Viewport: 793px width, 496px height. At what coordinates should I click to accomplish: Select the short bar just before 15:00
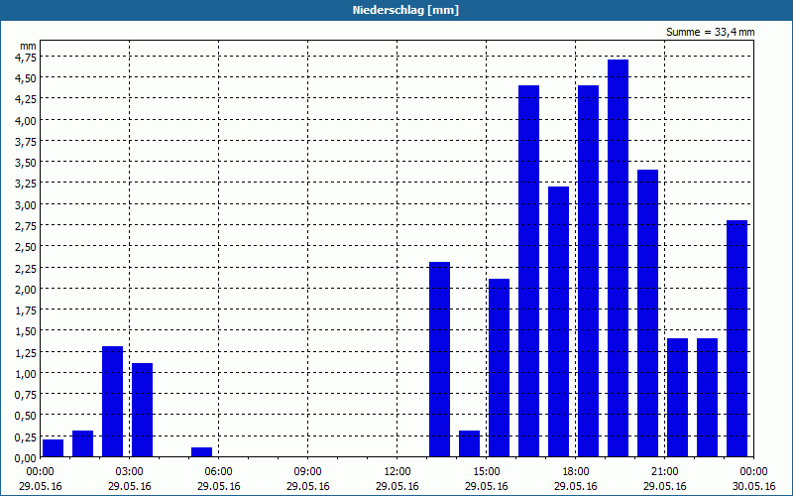coord(469,443)
